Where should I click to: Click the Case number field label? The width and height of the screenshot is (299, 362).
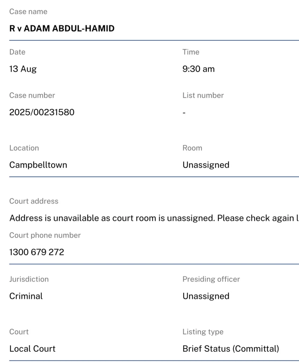[32, 95]
